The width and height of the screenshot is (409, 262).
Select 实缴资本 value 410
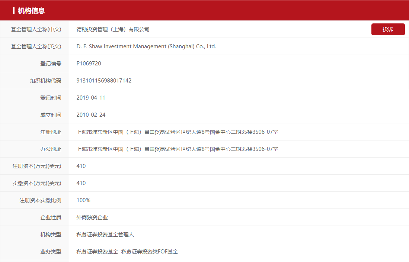pos(81,183)
